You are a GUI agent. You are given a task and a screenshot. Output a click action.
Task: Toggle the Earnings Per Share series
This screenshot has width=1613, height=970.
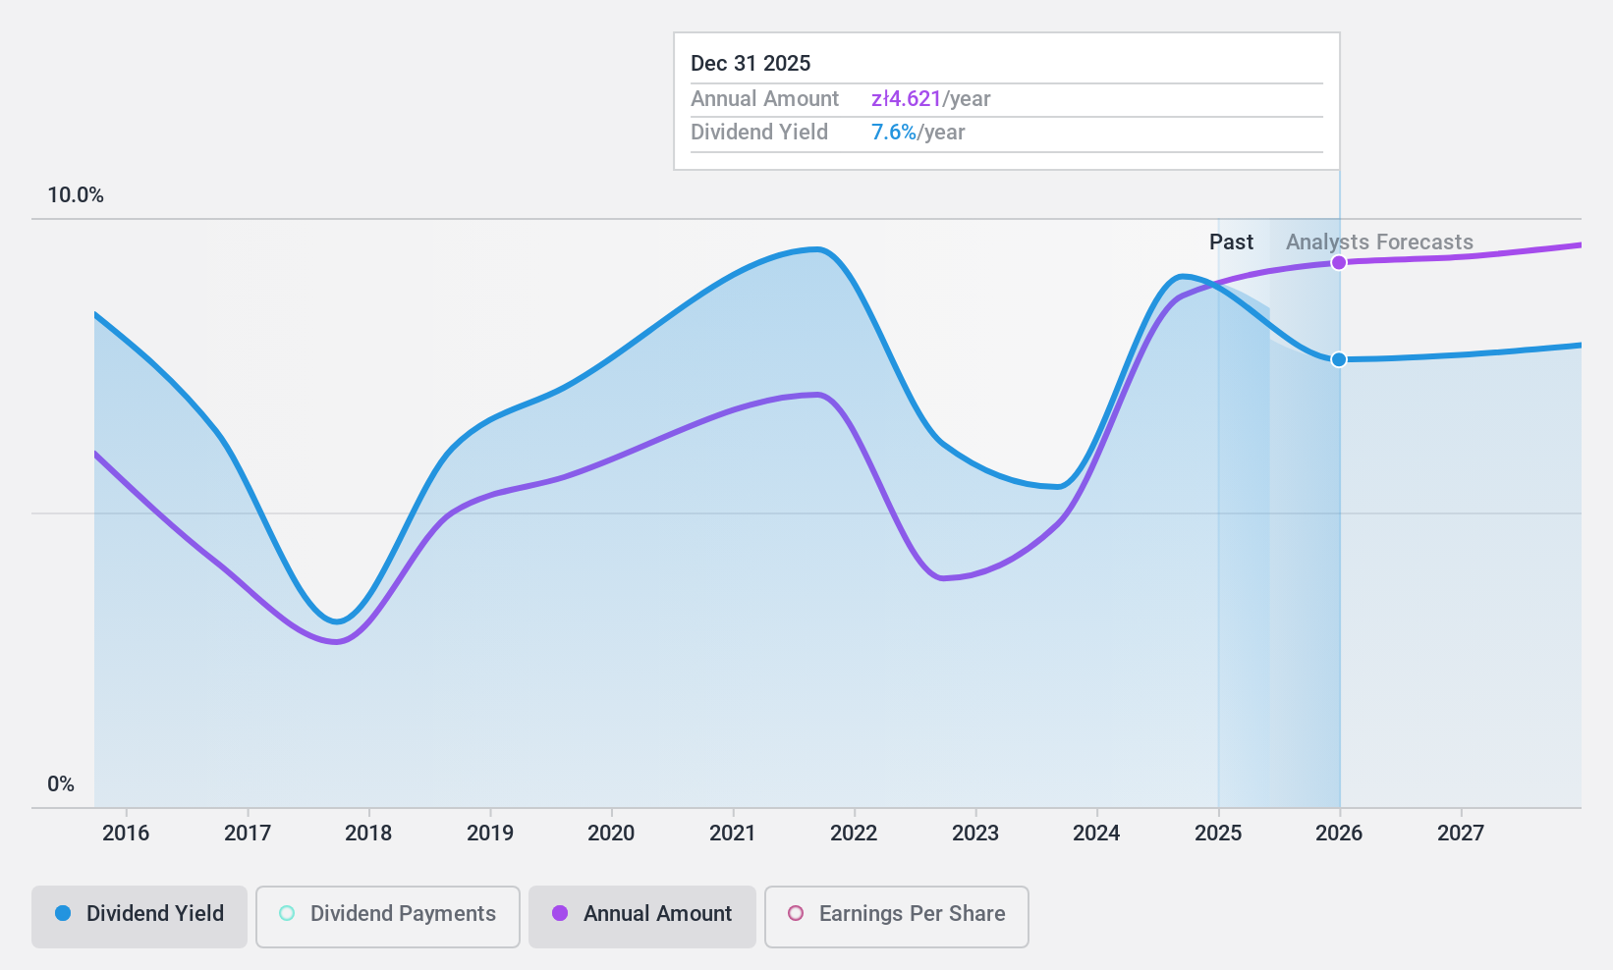[x=897, y=917]
